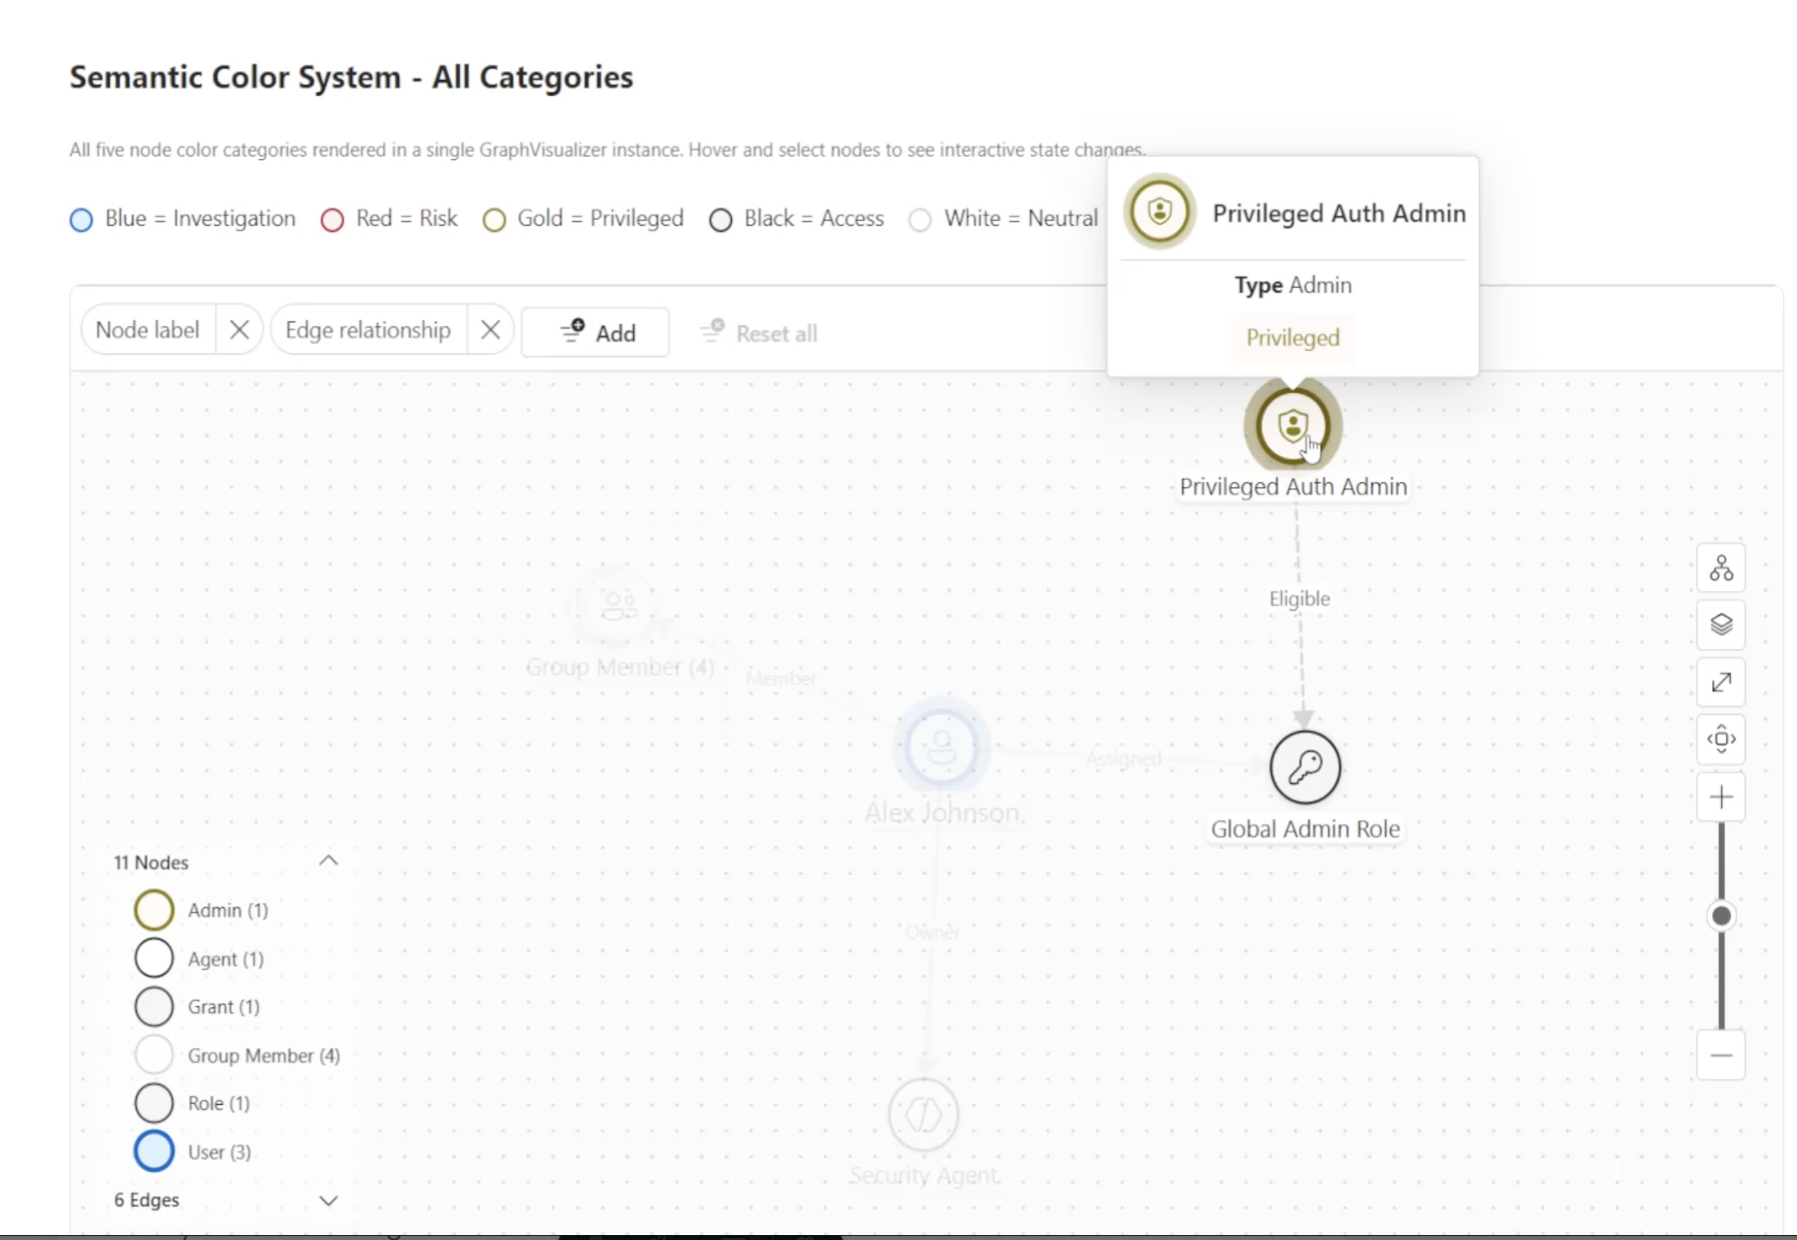Click the Privileged Auth Admin tooltip title

[1339, 214]
